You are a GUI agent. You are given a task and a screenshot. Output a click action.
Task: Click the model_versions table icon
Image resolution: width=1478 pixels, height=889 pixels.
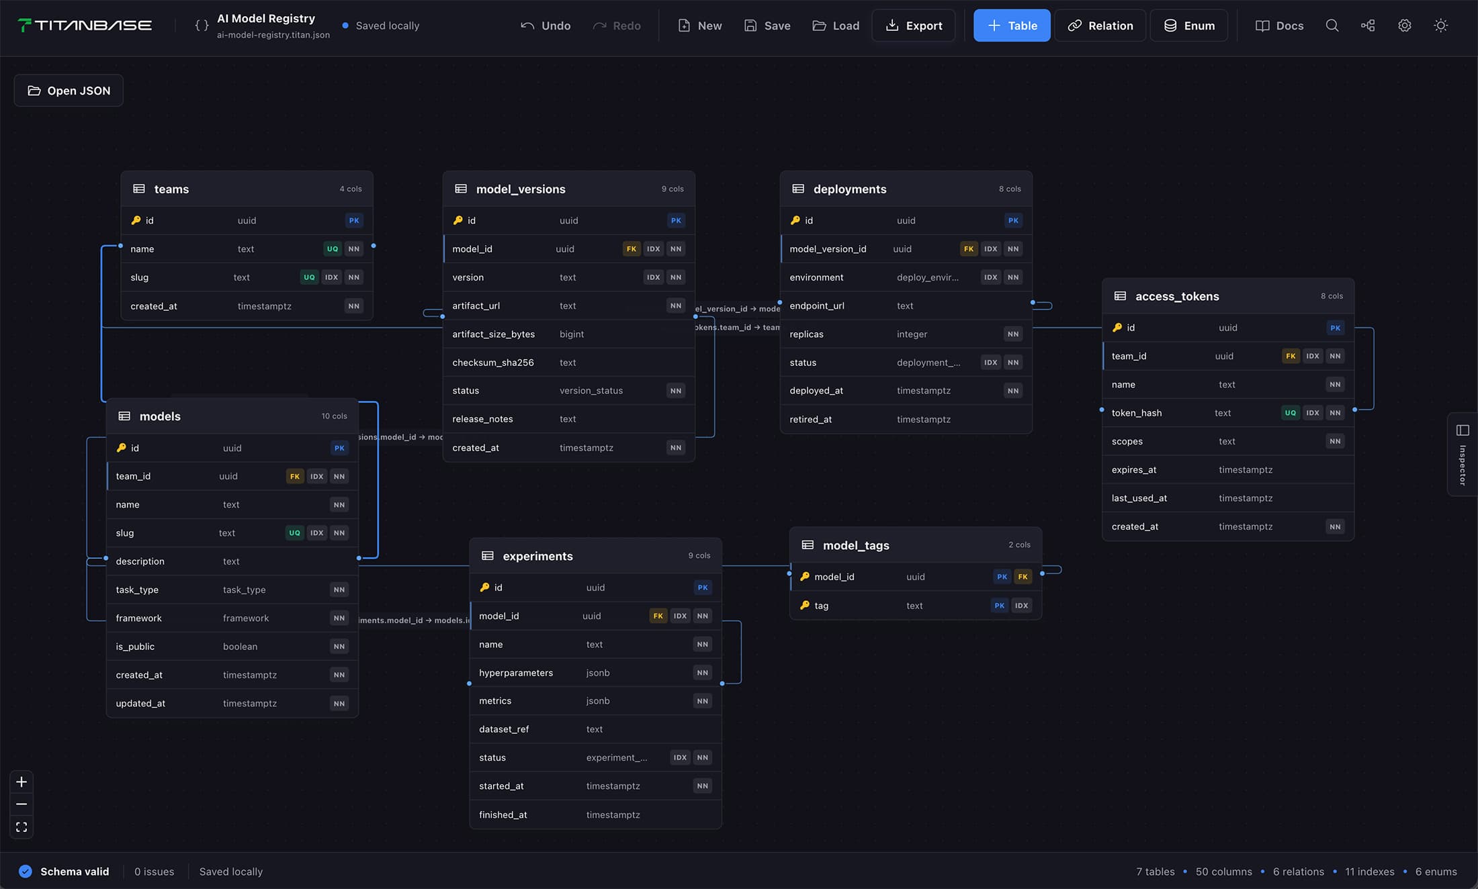coord(461,189)
